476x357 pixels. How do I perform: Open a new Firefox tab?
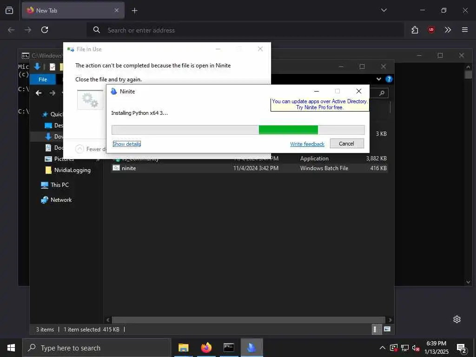click(134, 11)
